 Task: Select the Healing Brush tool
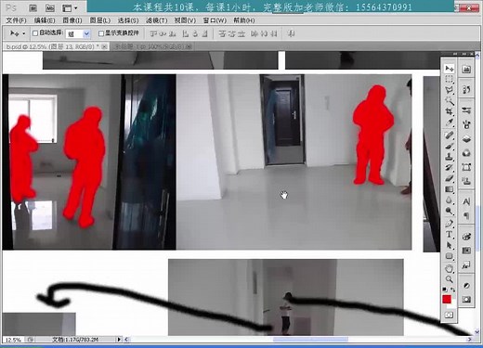click(x=449, y=135)
